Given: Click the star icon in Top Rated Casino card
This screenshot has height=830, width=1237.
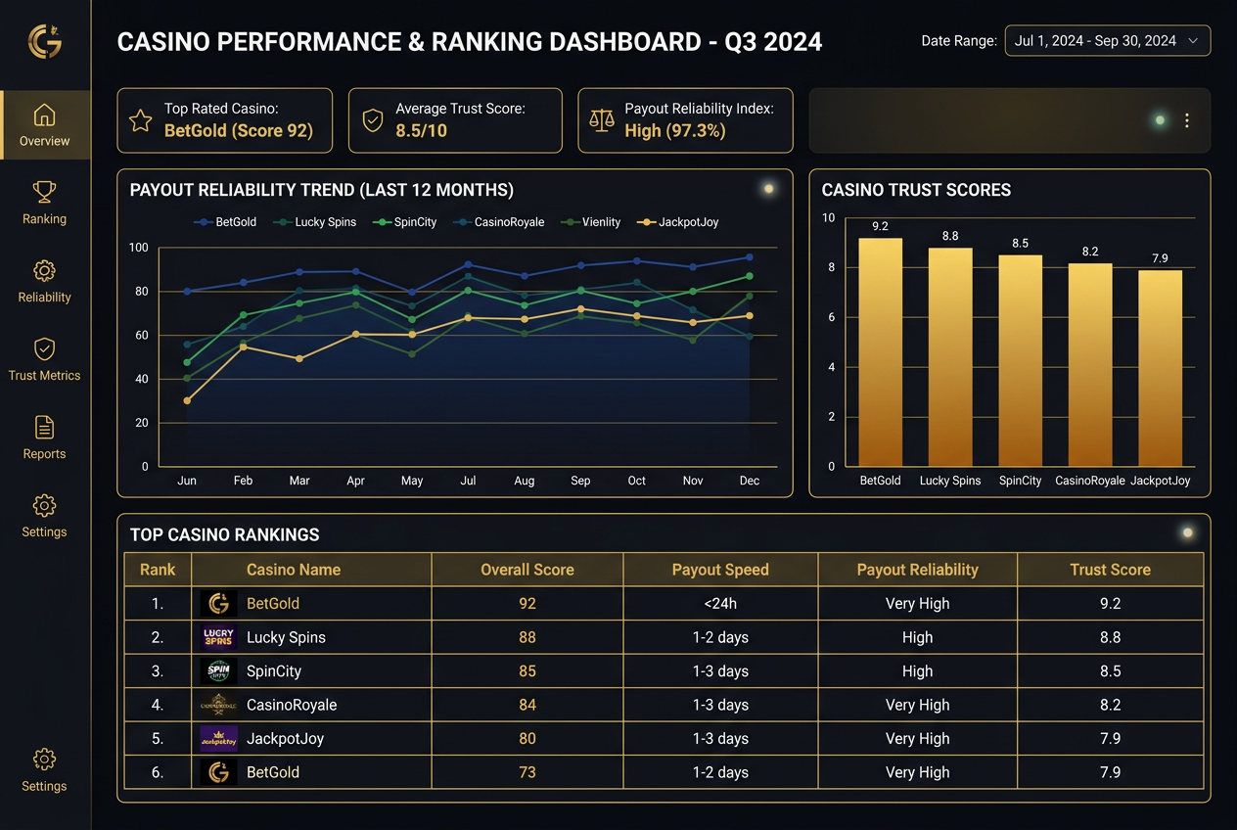Looking at the screenshot, I should (x=141, y=120).
